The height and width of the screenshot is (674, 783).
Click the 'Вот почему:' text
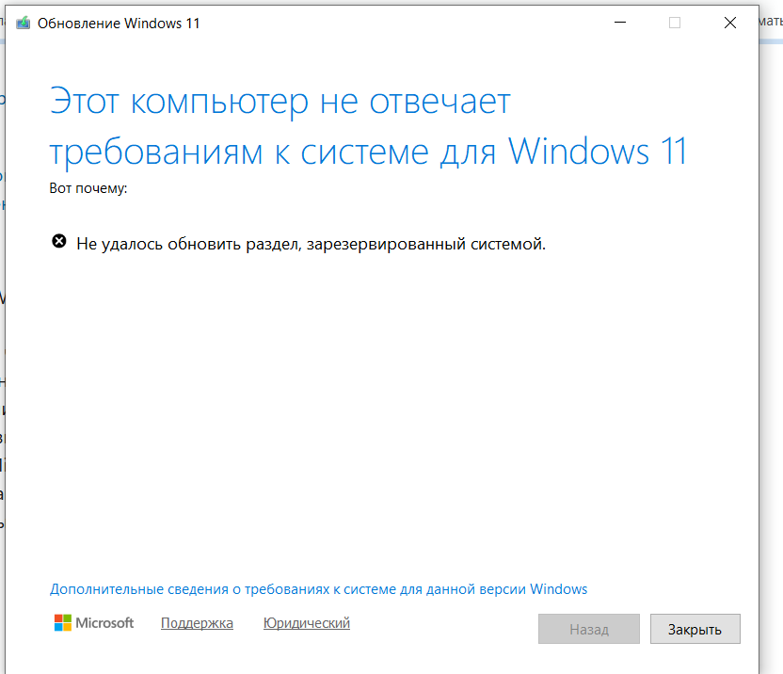(88, 188)
